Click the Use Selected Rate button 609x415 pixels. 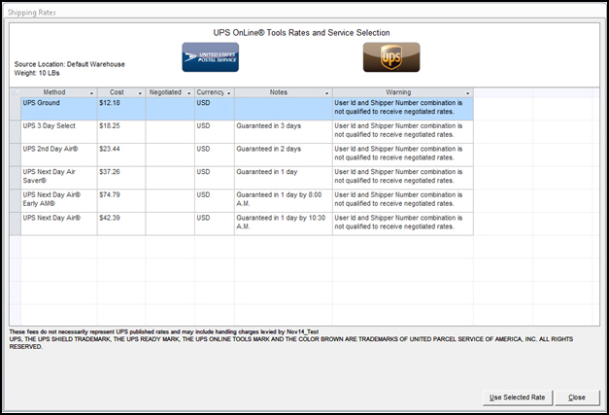518,398
